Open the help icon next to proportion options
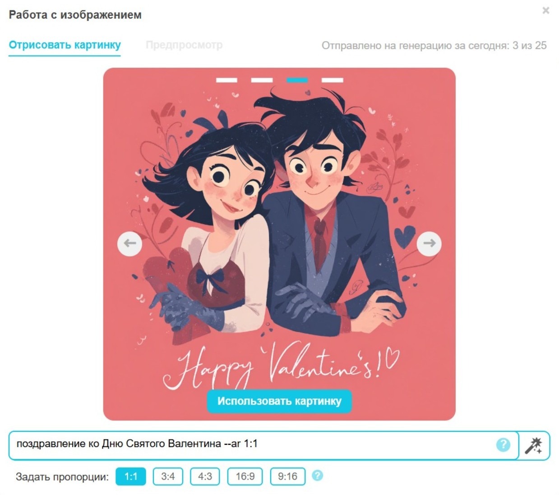Image resolution: width=559 pixels, height=495 pixels. pyautogui.click(x=318, y=476)
